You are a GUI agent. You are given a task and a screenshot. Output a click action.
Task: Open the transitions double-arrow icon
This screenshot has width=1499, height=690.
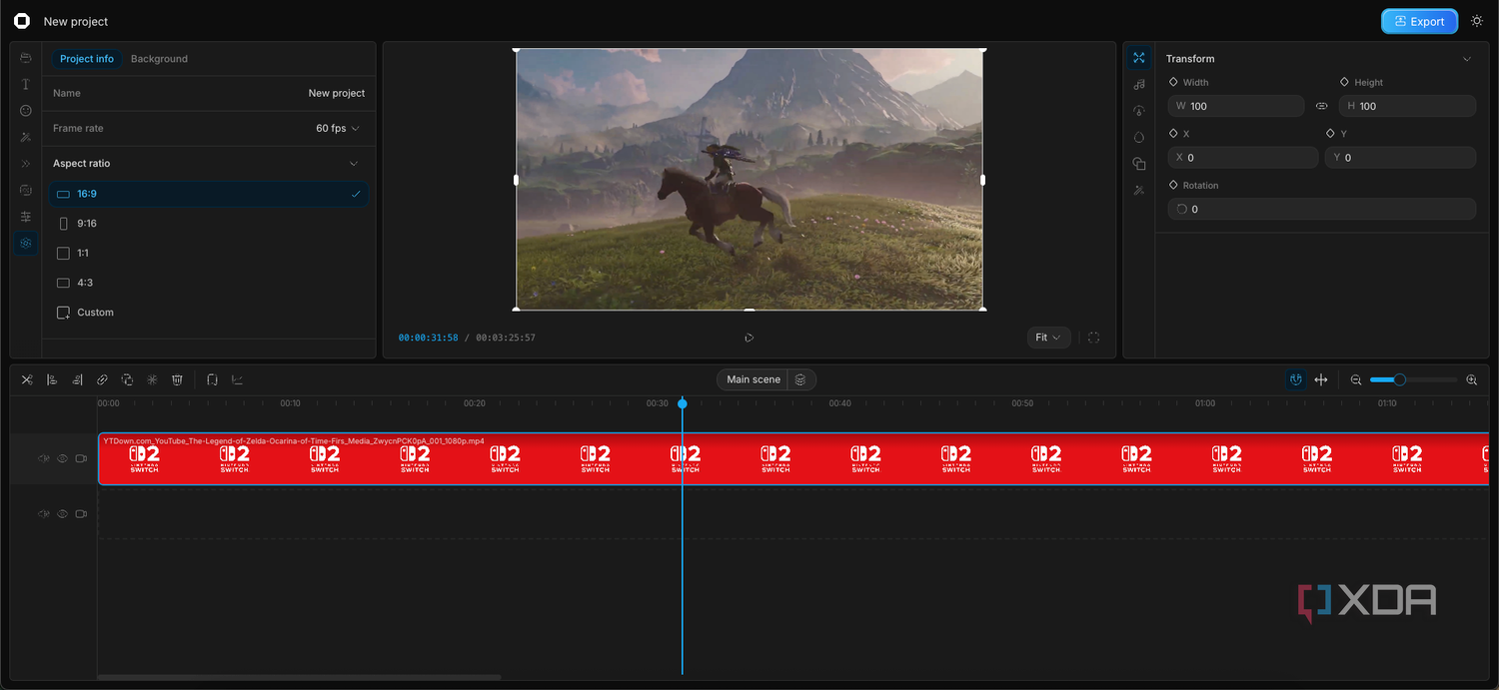point(26,164)
